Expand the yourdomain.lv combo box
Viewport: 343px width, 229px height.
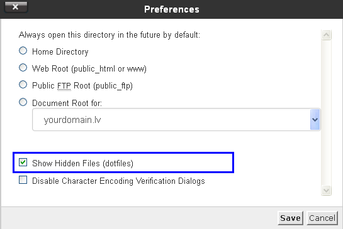click(176, 119)
